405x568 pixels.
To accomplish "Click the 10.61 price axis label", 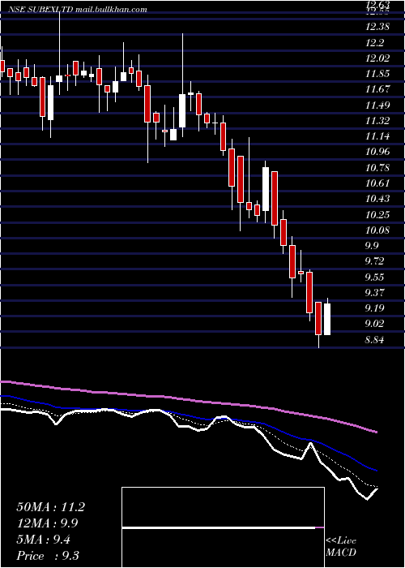I will [377, 183].
